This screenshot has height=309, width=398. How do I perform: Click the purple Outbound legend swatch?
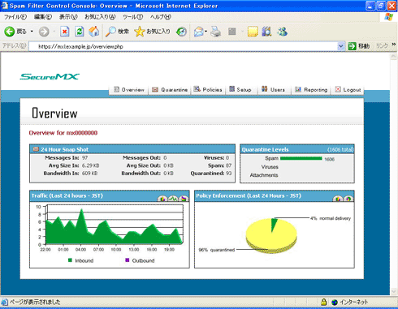(x=128, y=260)
